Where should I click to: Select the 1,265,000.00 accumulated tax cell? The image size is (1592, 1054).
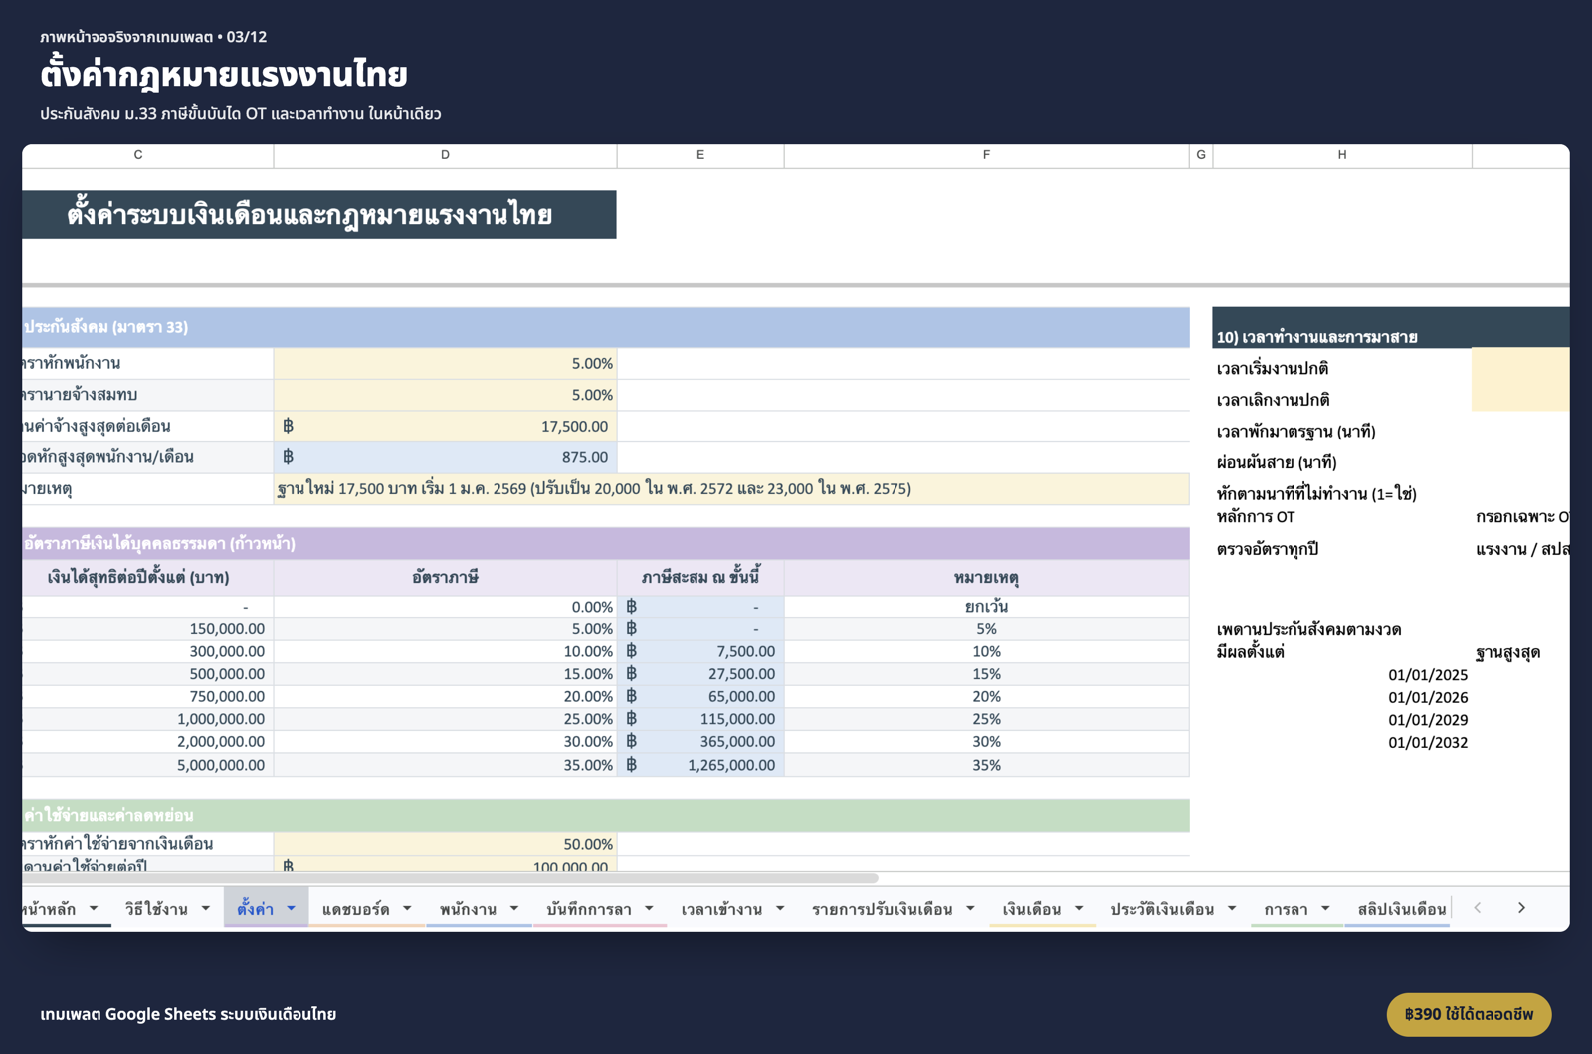[700, 765]
